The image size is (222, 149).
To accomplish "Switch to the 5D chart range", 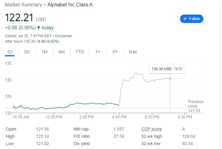I will pyautogui.click(x=27, y=52).
